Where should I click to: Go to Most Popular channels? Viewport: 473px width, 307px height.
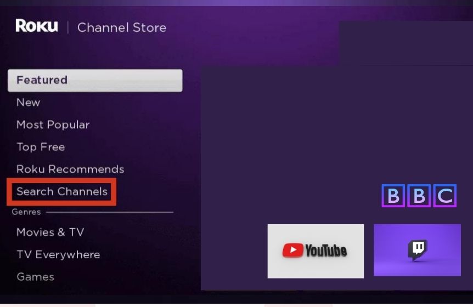pyautogui.click(x=53, y=125)
